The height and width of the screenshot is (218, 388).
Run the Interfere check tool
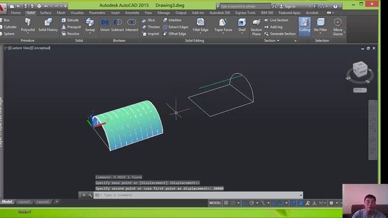click(172, 20)
